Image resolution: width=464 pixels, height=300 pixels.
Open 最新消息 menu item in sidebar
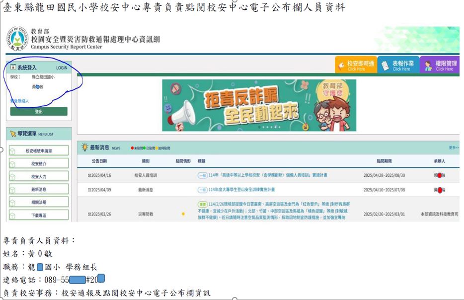[39, 189]
